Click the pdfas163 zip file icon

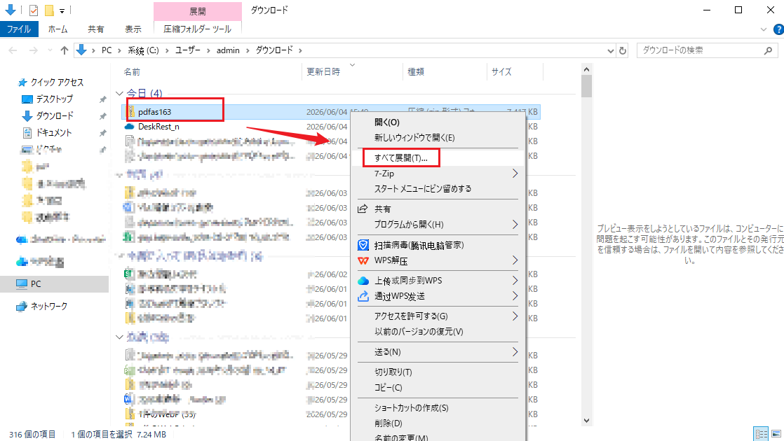[131, 112]
